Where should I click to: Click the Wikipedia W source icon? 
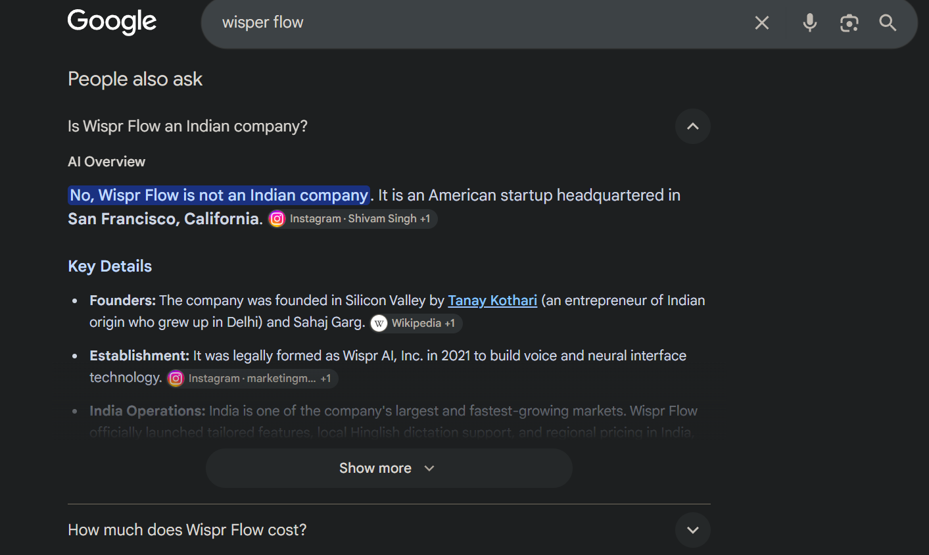pos(379,324)
